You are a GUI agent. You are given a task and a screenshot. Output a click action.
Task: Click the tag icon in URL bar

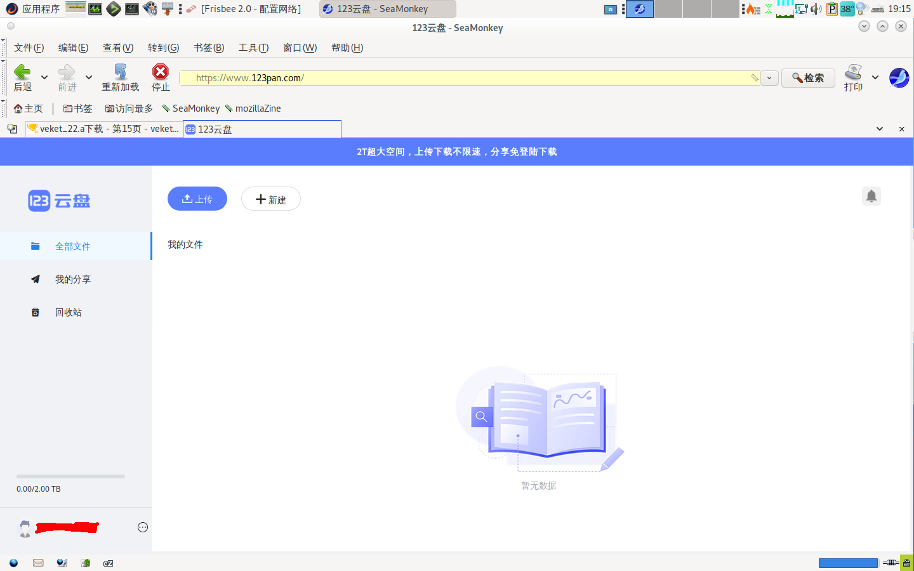coord(755,78)
